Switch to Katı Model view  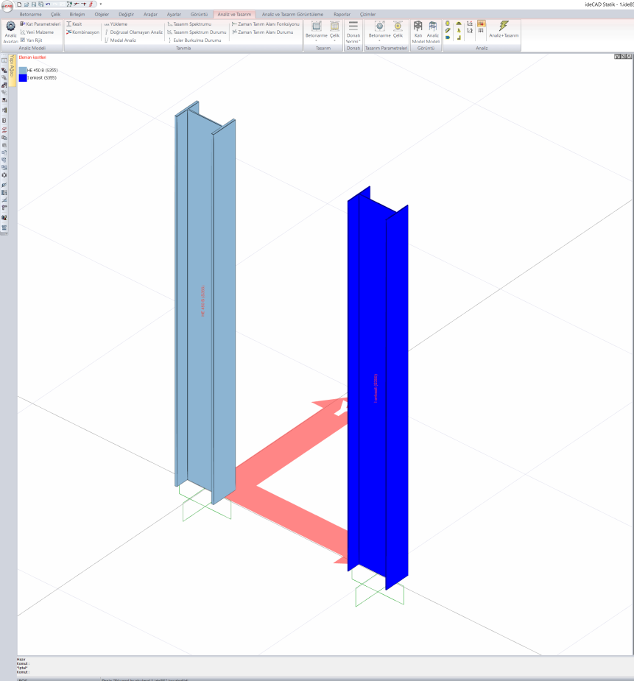point(418,32)
